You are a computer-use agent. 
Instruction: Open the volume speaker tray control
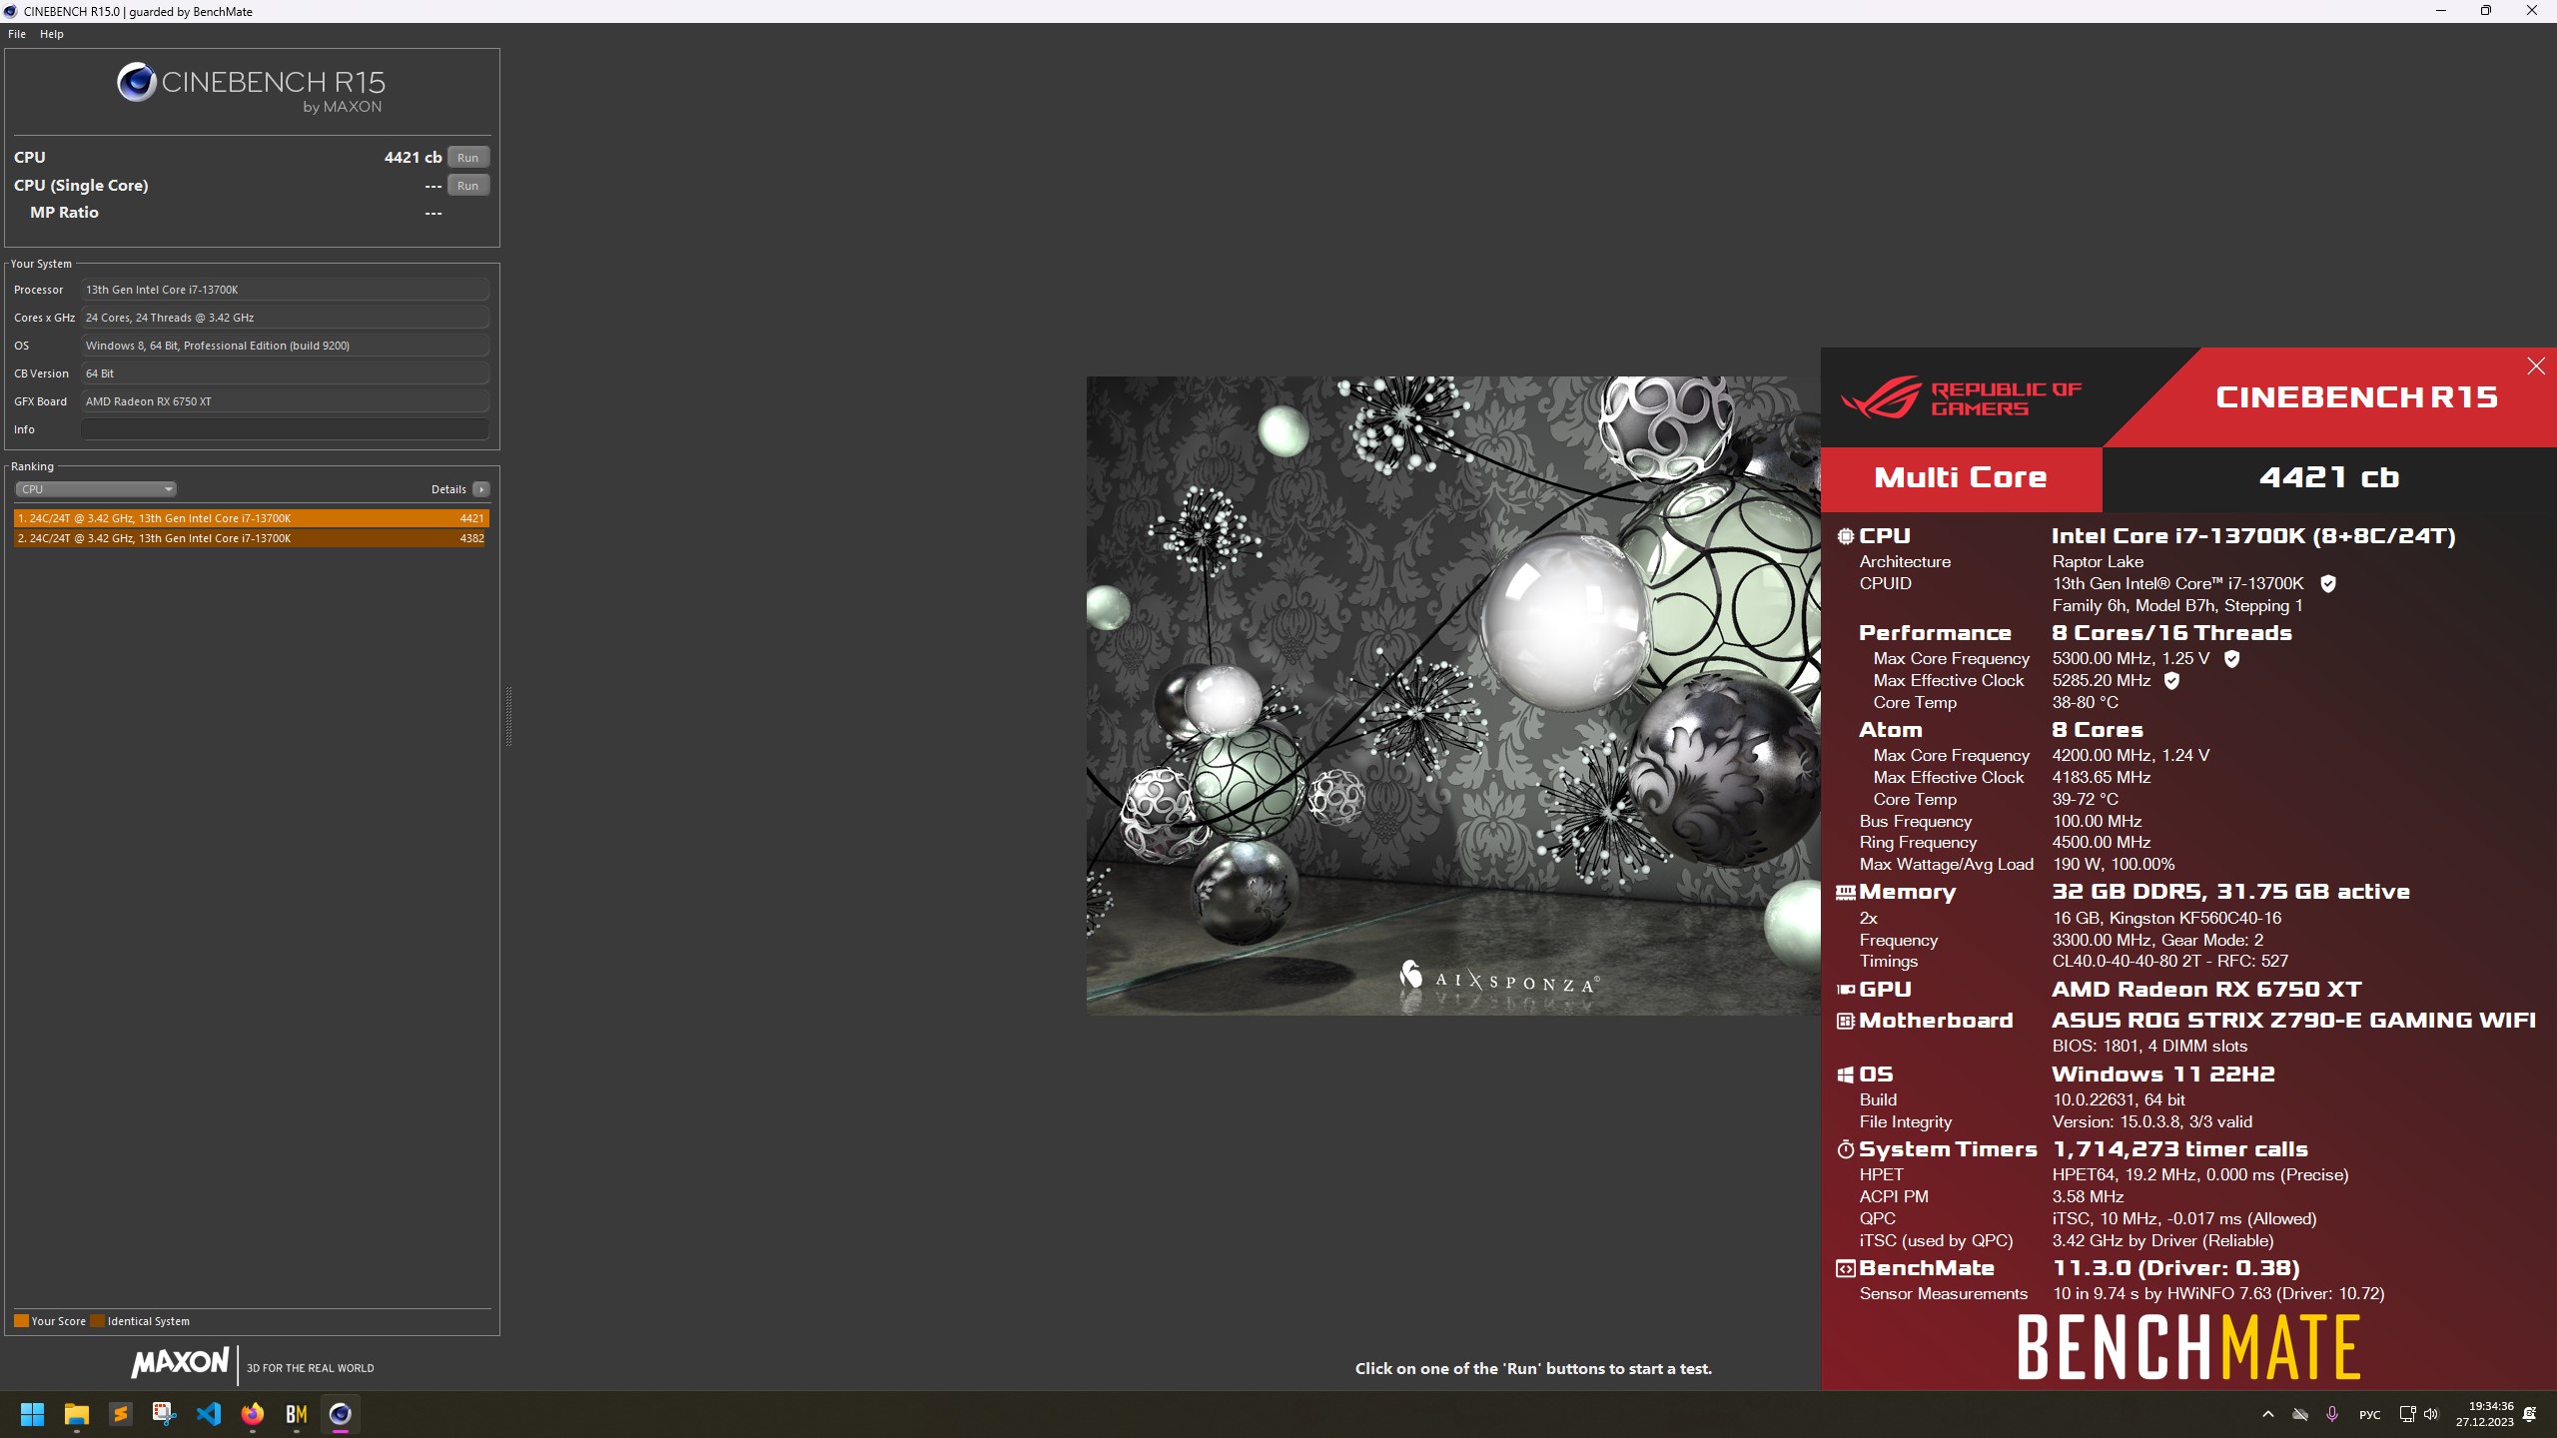(2431, 1414)
